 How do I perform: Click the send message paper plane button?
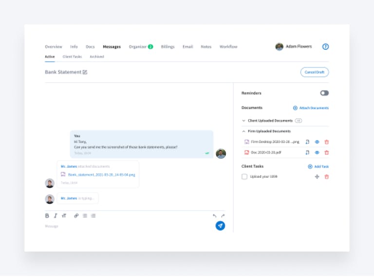220,226
